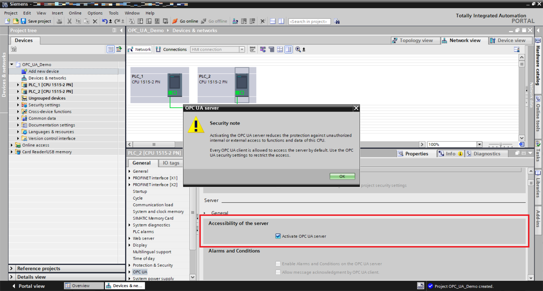Expand PLC_1 [CPU 1515-2 PN] node
This screenshot has height=291, width=543.
18,85
